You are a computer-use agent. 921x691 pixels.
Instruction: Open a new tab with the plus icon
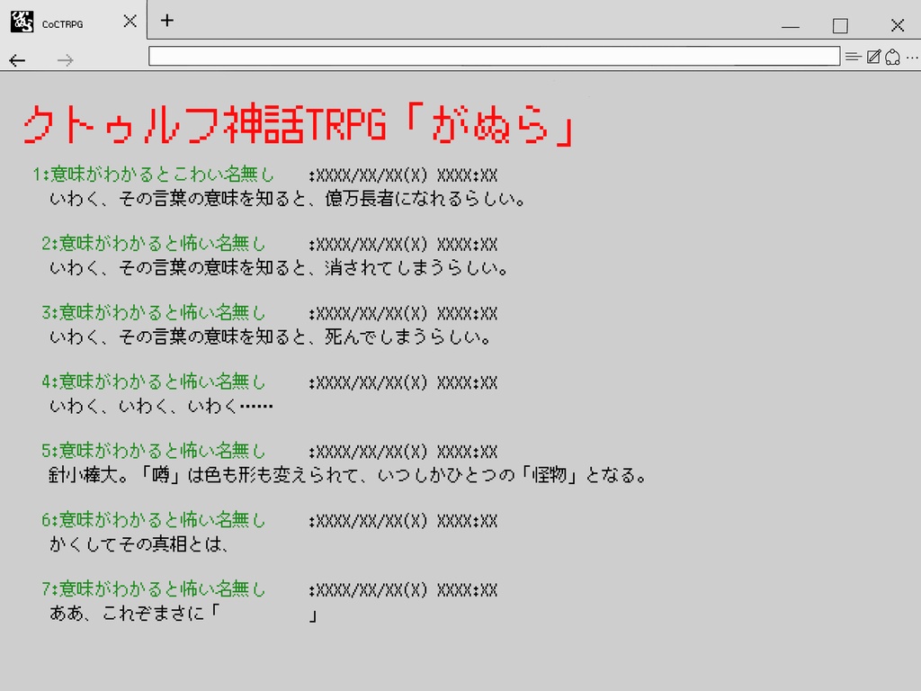(x=166, y=21)
